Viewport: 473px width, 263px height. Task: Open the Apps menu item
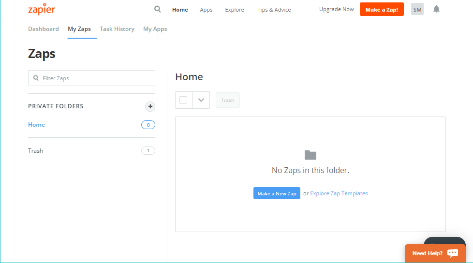206,10
